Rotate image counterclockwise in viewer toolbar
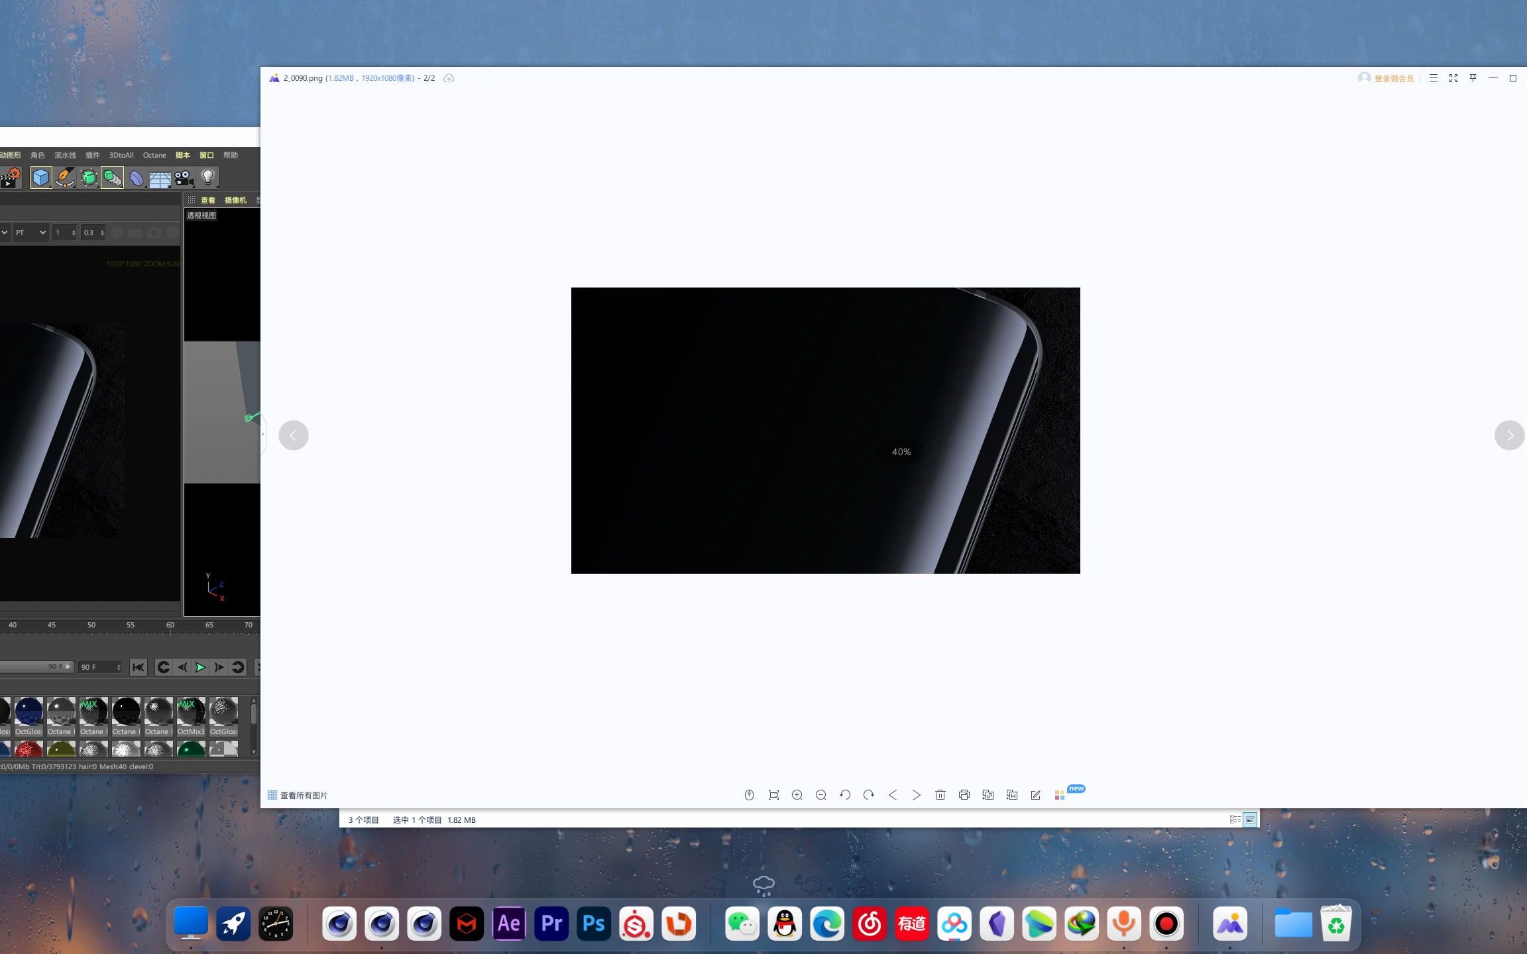 point(845,795)
